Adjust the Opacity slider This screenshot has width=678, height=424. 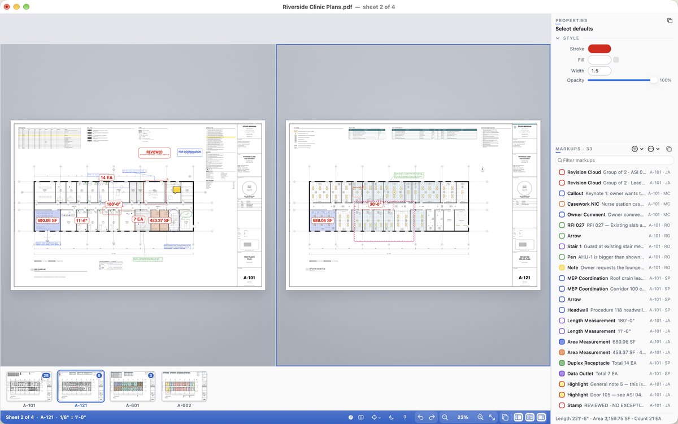623,80
